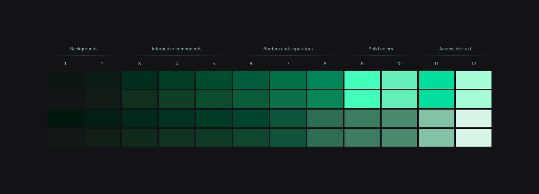Click step number "2" heading

102,64
